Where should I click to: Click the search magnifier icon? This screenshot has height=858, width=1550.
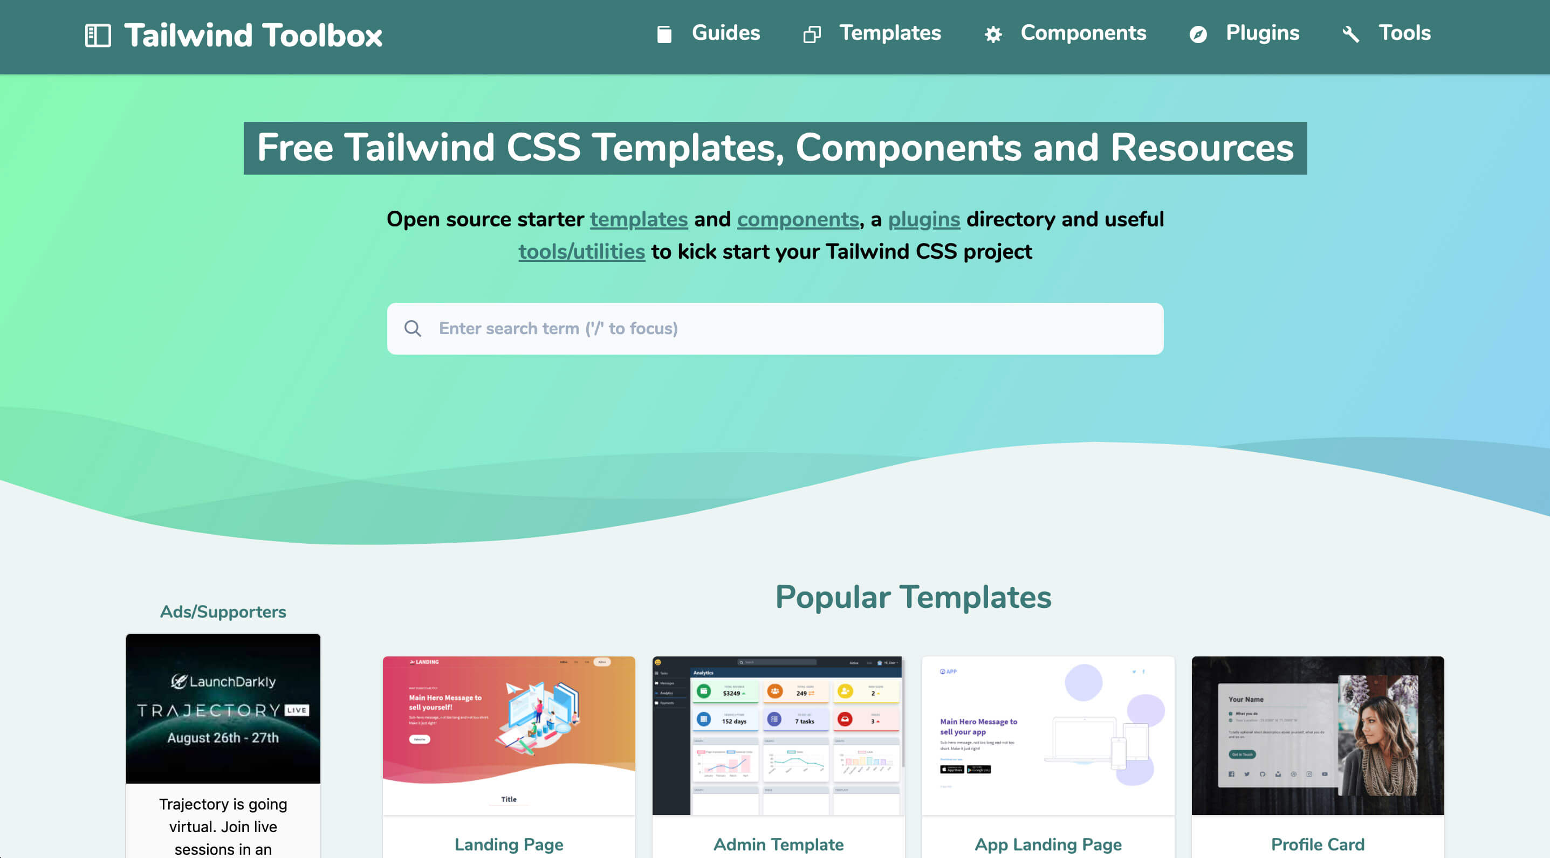point(413,328)
